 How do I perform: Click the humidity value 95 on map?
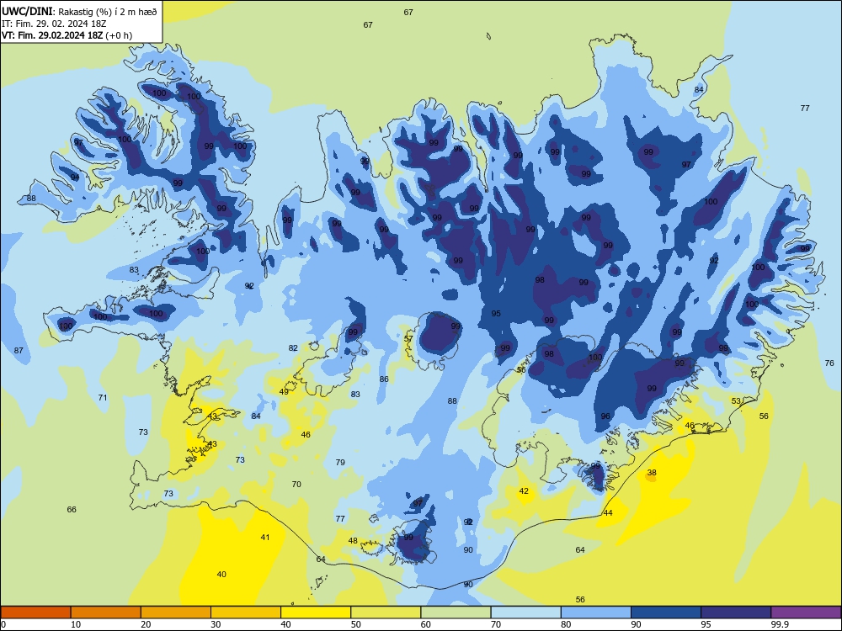496,313
